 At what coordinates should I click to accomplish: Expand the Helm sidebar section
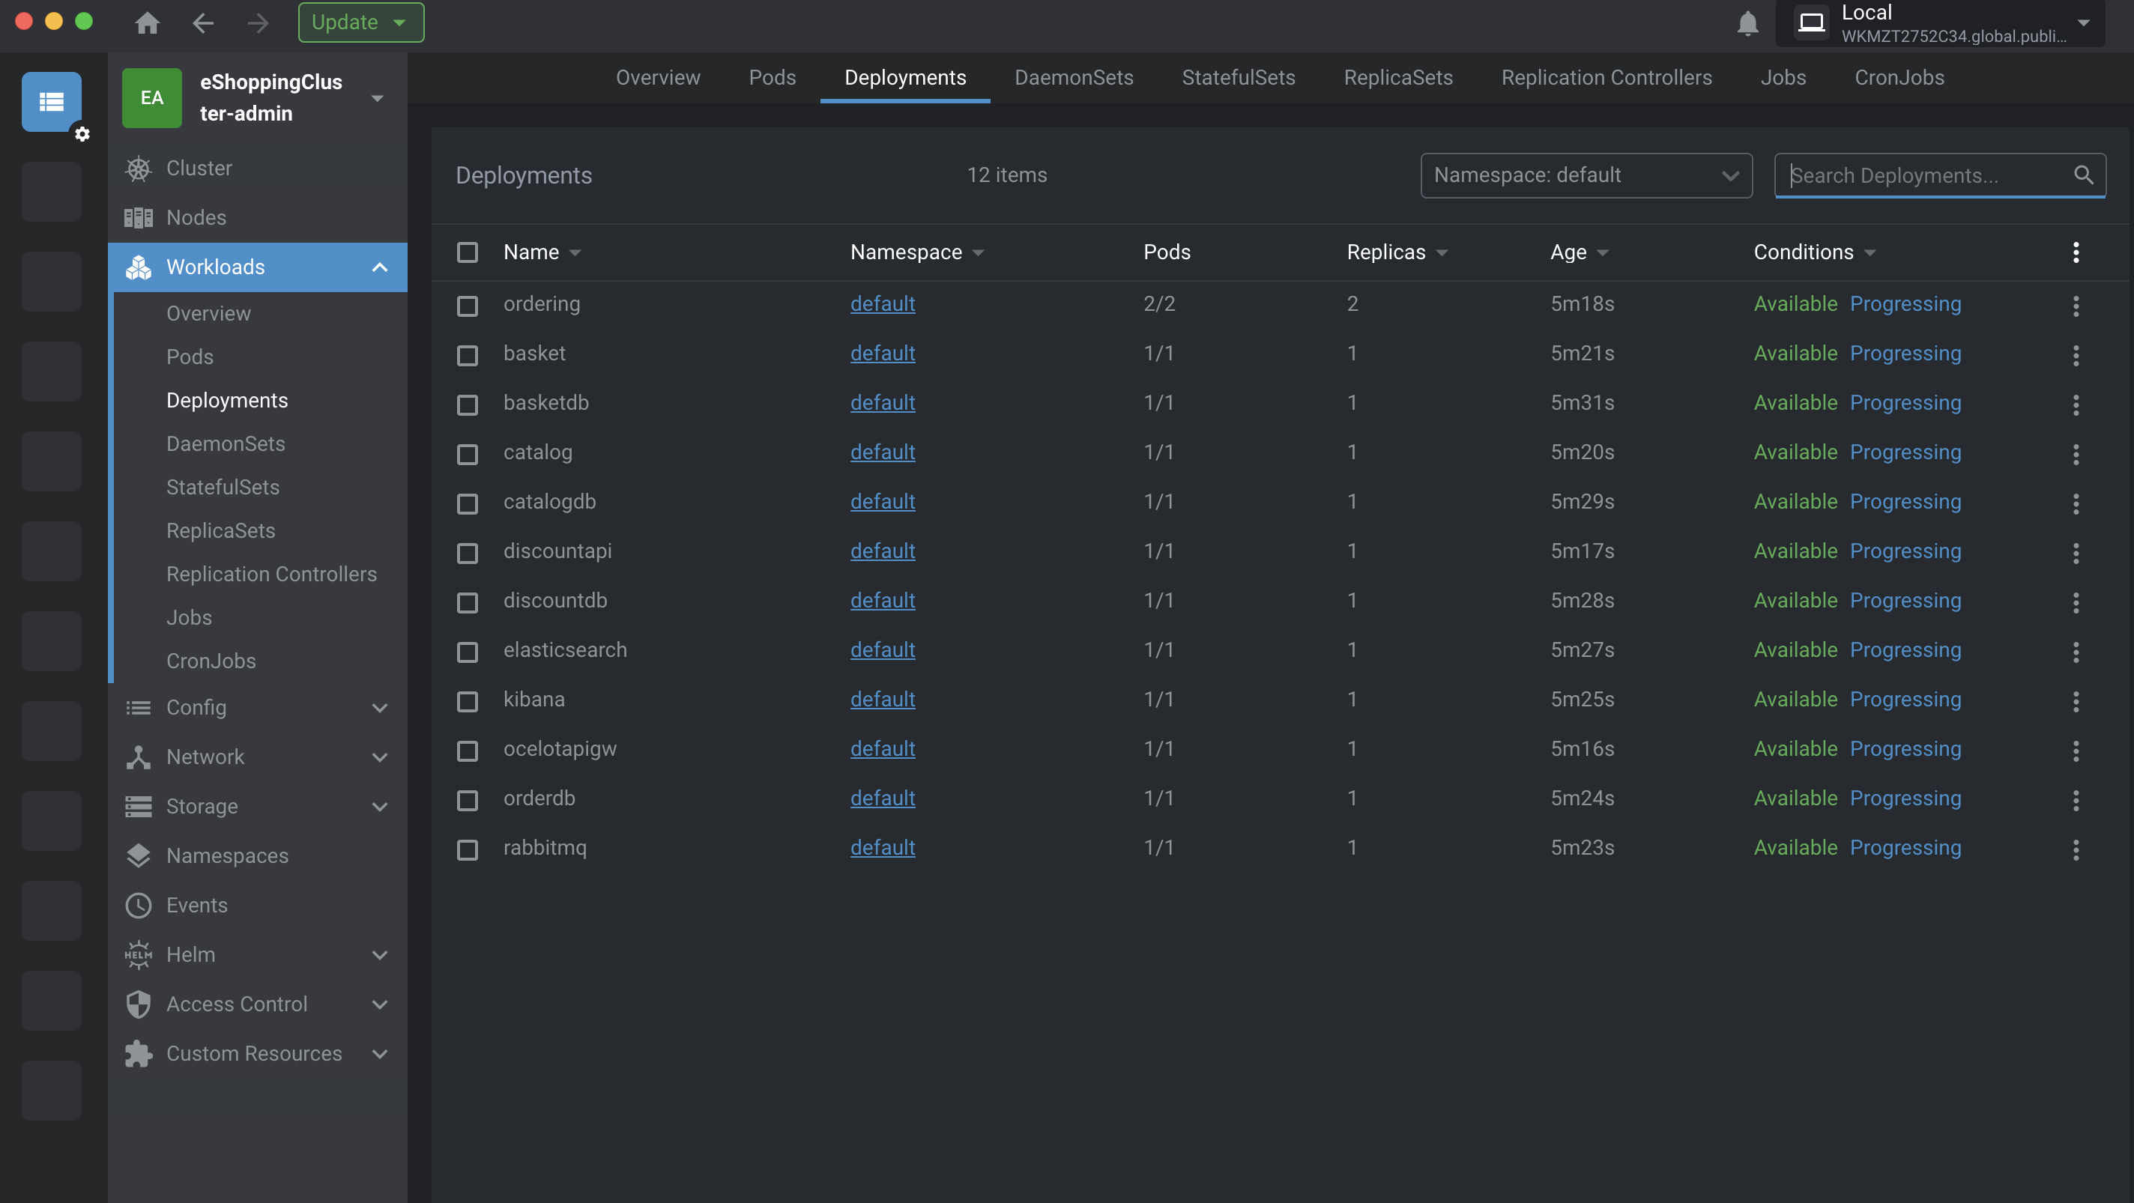[379, 954]
